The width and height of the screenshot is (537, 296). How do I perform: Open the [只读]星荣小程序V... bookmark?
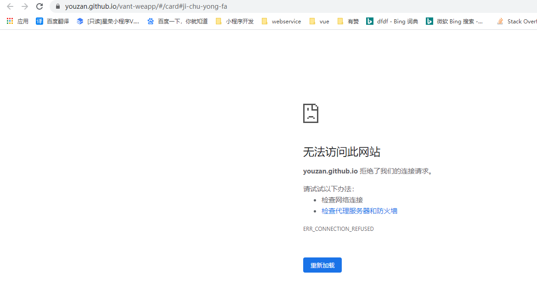(x=108, y=21)
